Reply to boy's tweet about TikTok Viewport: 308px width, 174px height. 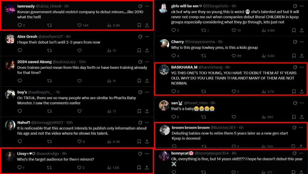pyautogui.click(x=20, y=111)
